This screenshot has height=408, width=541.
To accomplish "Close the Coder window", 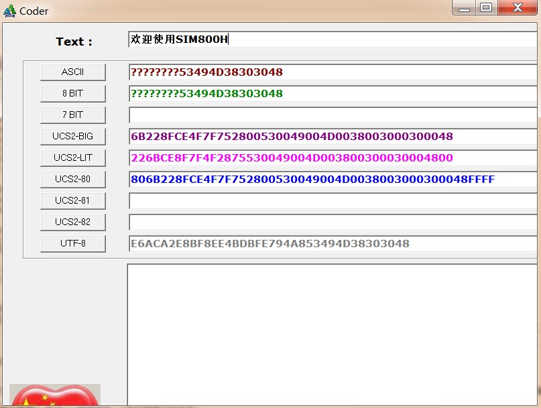I will pos(518,7).
